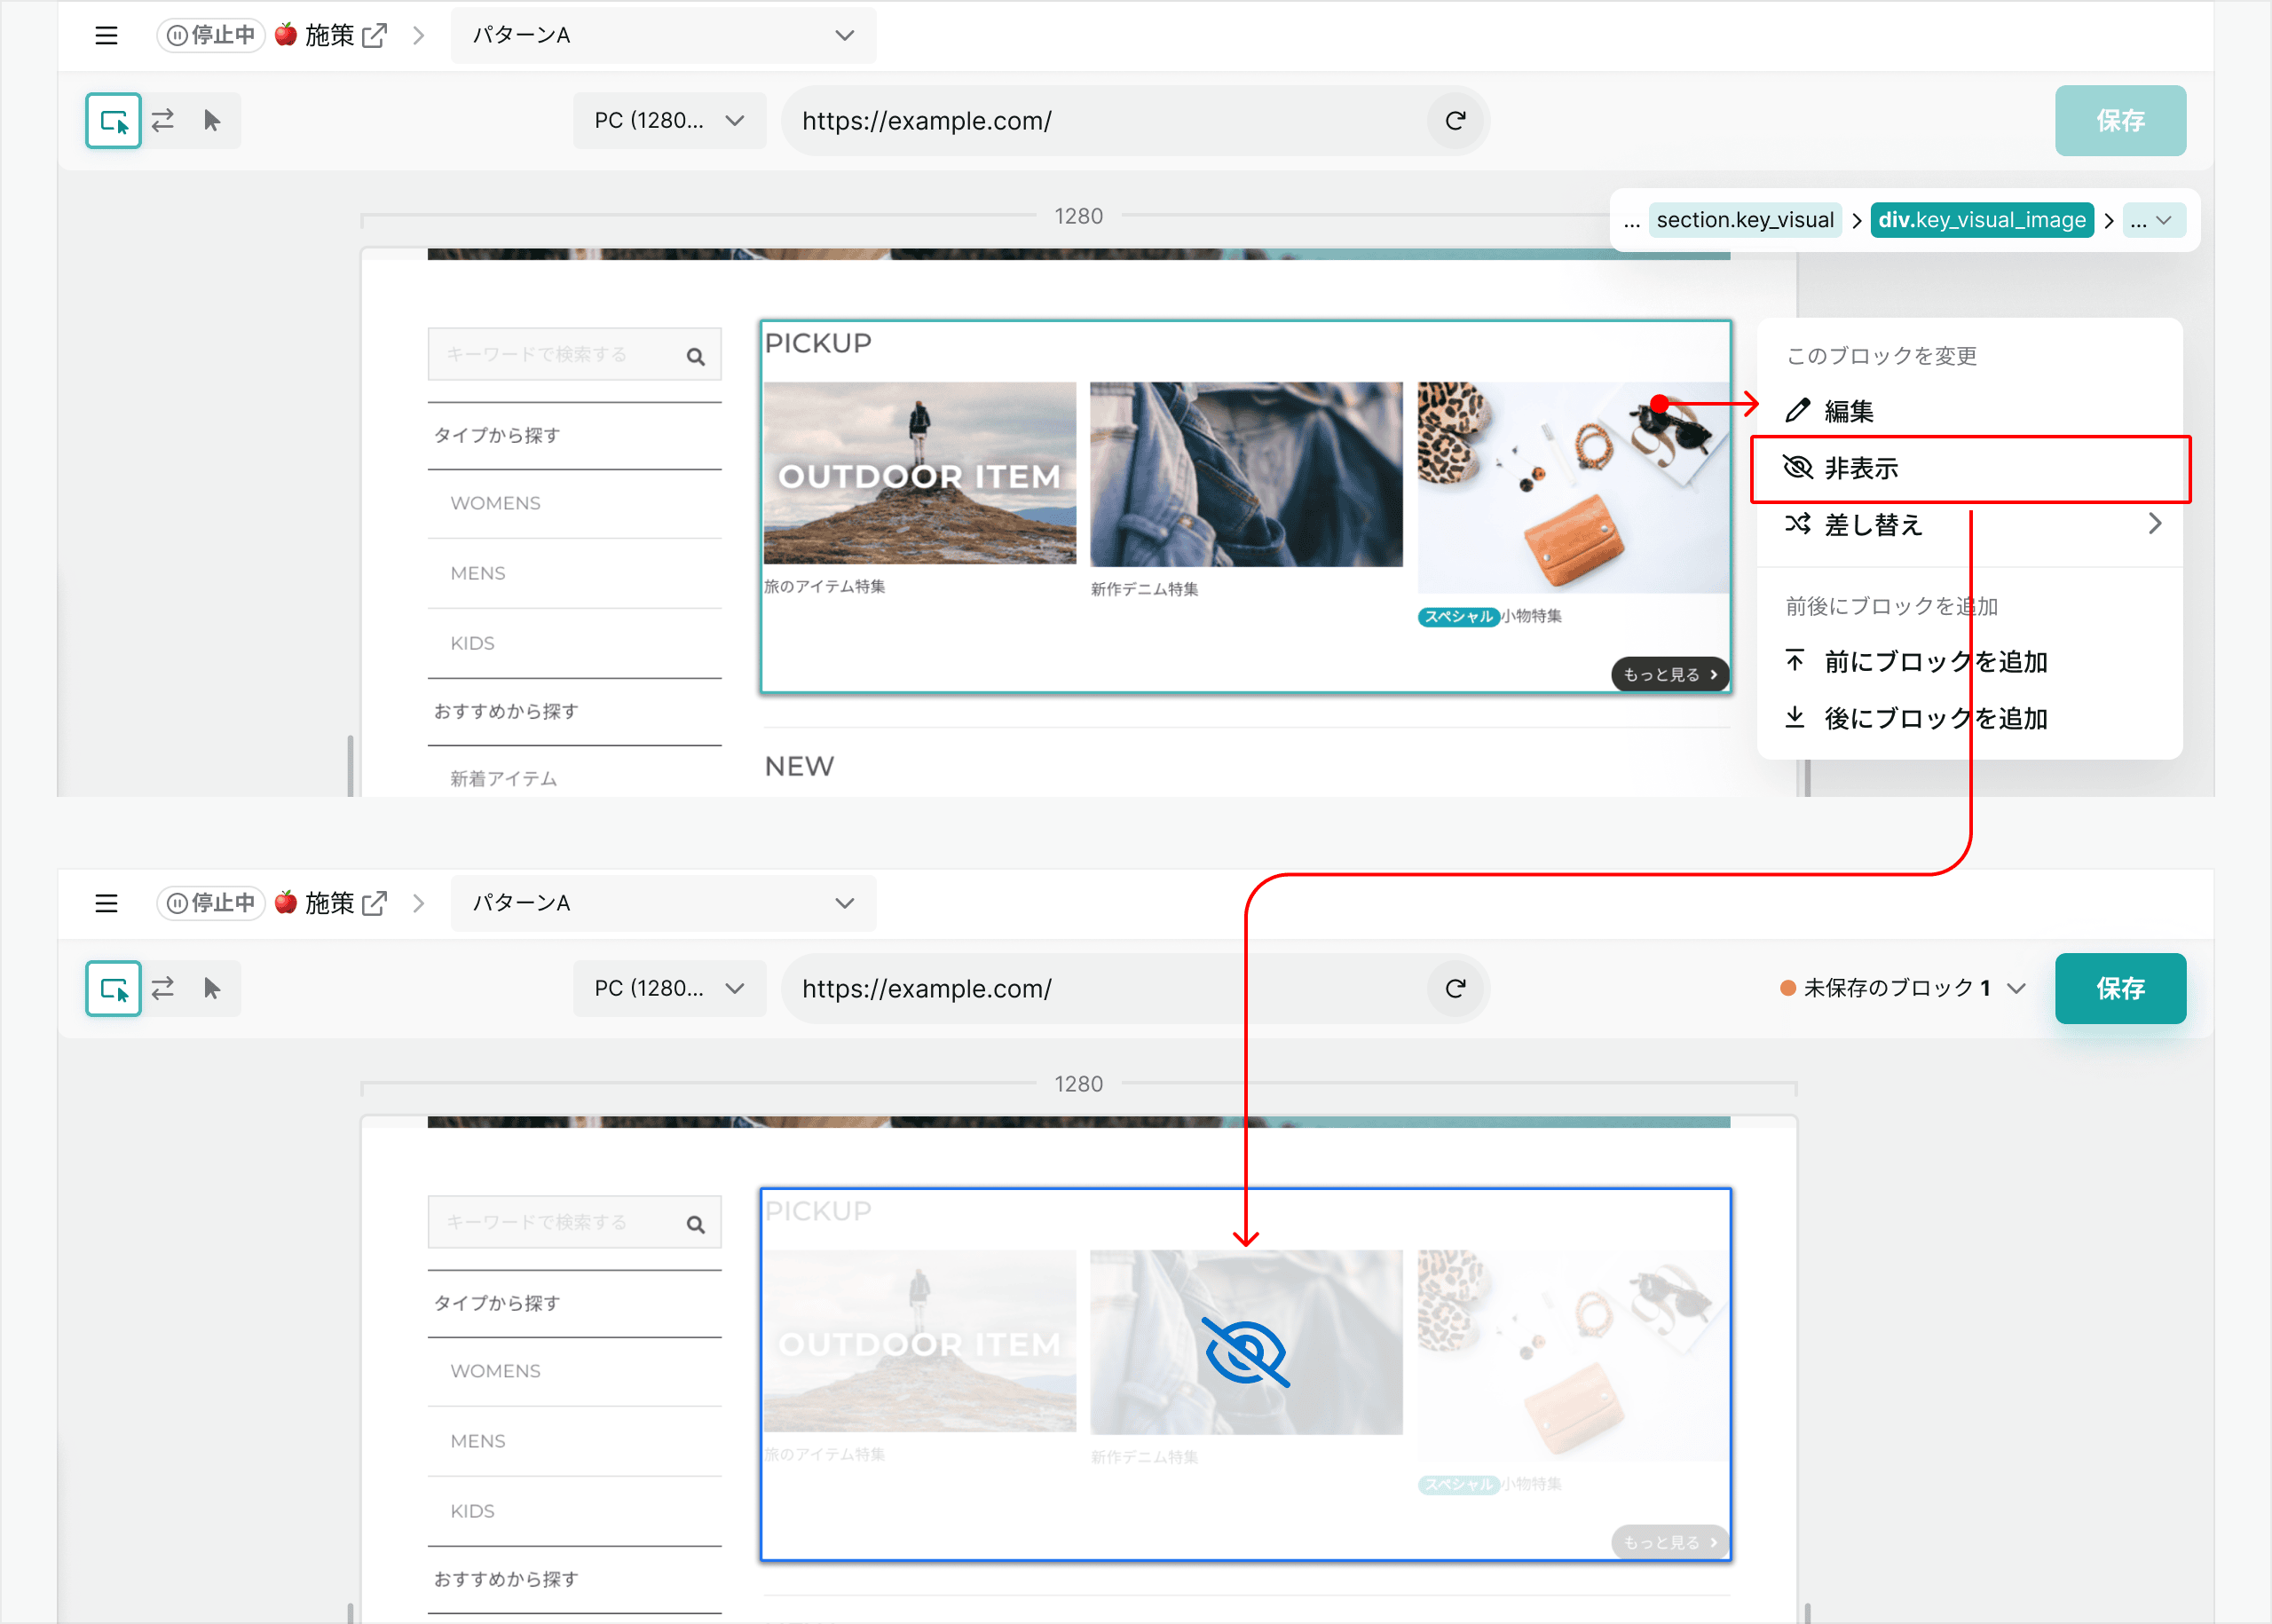Click the swap arrows icon in top toolbar

[163, 121]
